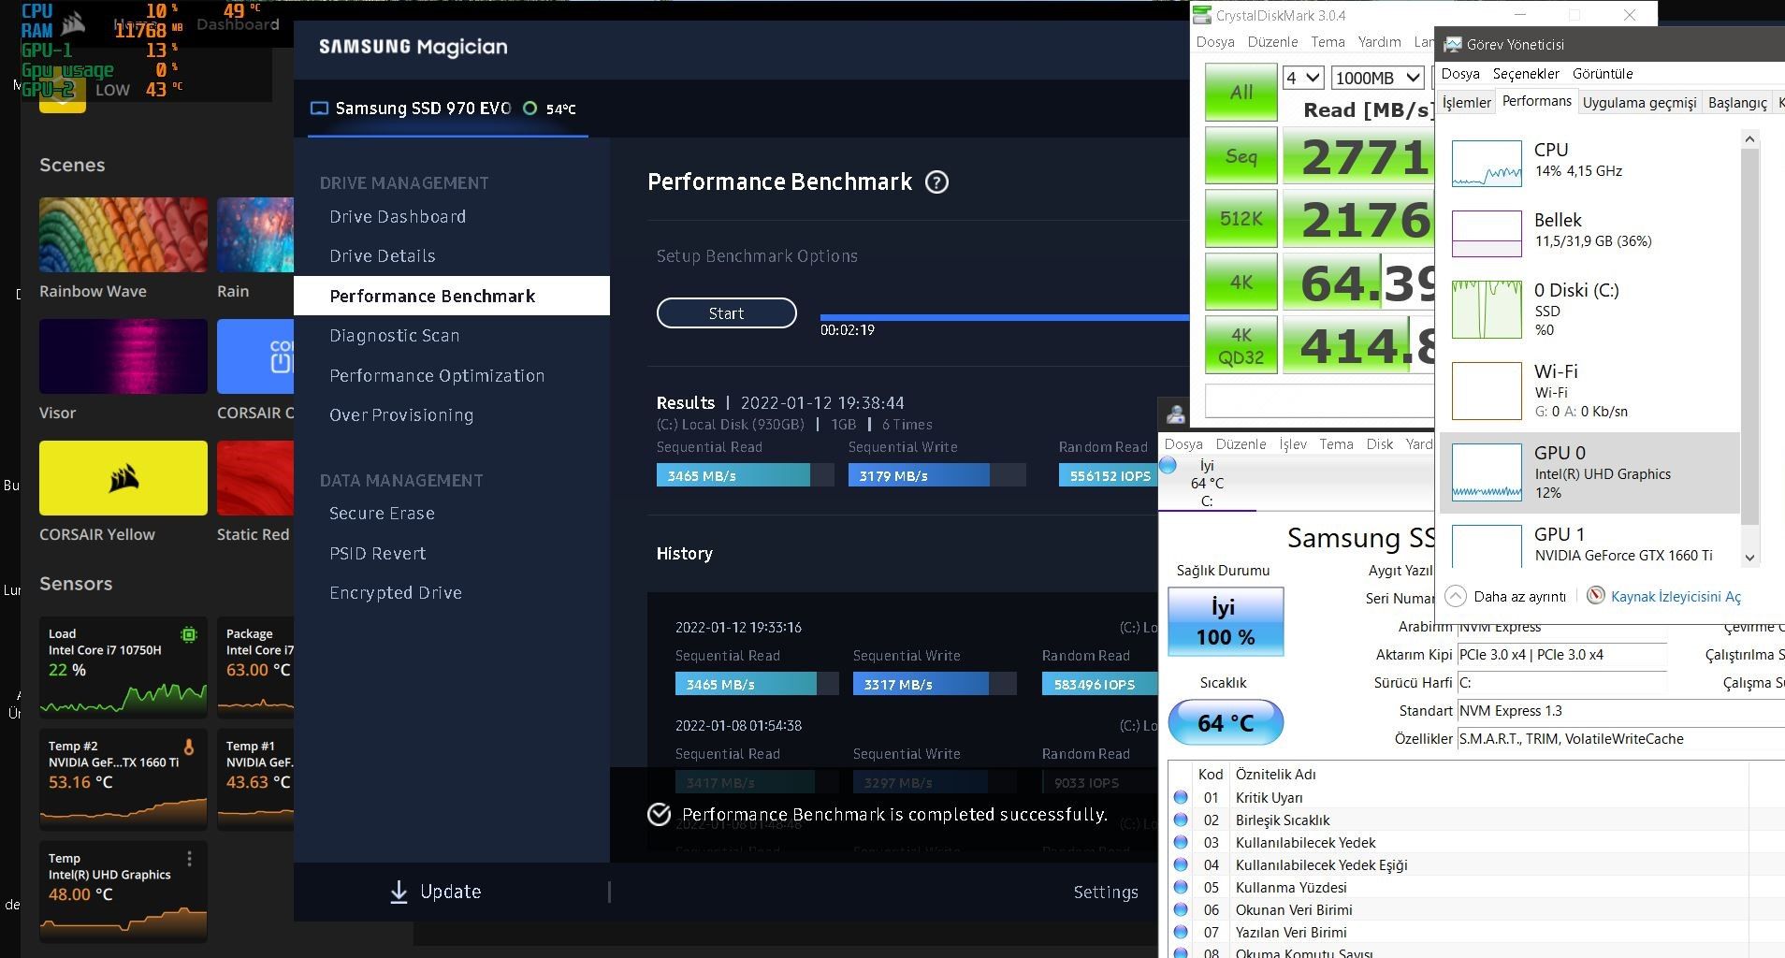Open İşlev menu in CrystalDiskInfo
Viewport: 1785px width, 958px height.
pos(1293,444)
